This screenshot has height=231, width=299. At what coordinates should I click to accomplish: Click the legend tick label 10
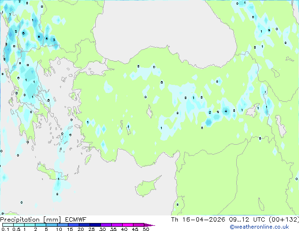tap(58, 230)
